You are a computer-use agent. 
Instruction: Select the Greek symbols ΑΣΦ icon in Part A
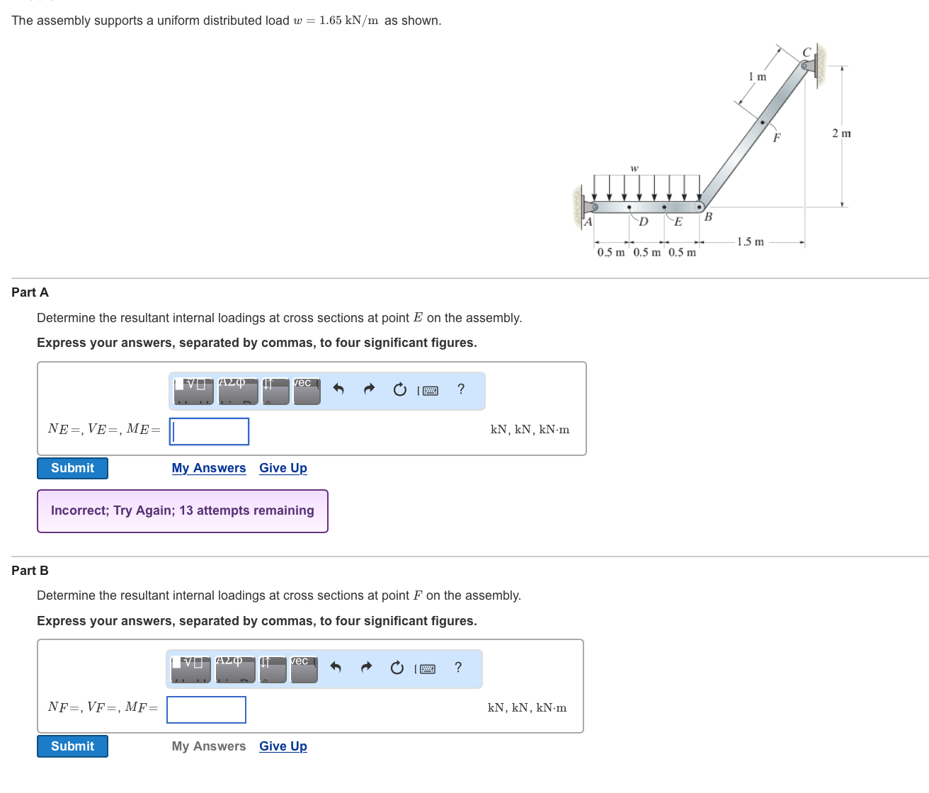pos(236,390)
